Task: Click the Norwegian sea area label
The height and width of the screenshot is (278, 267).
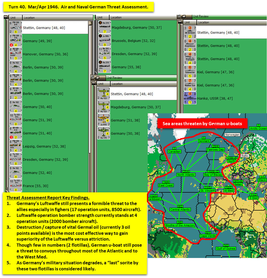Action: click(x=232, y=135)
